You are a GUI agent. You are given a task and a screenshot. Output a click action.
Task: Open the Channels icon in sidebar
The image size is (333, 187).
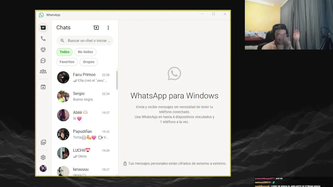[43, 61]
